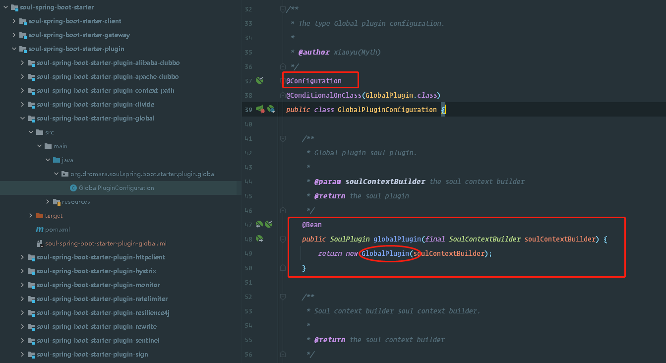The width and height of the screenshot is (666, 363).
Task: Click globalPlugin method name on line 48
Action: [397, 239]
